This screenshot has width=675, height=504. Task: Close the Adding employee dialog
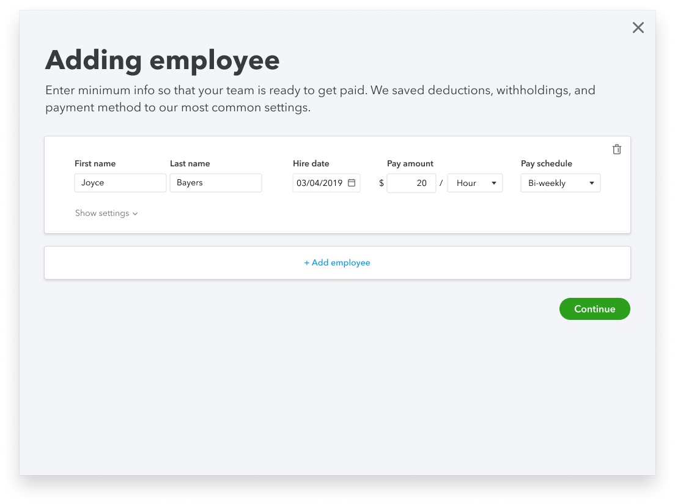click(x=638, y=28)
